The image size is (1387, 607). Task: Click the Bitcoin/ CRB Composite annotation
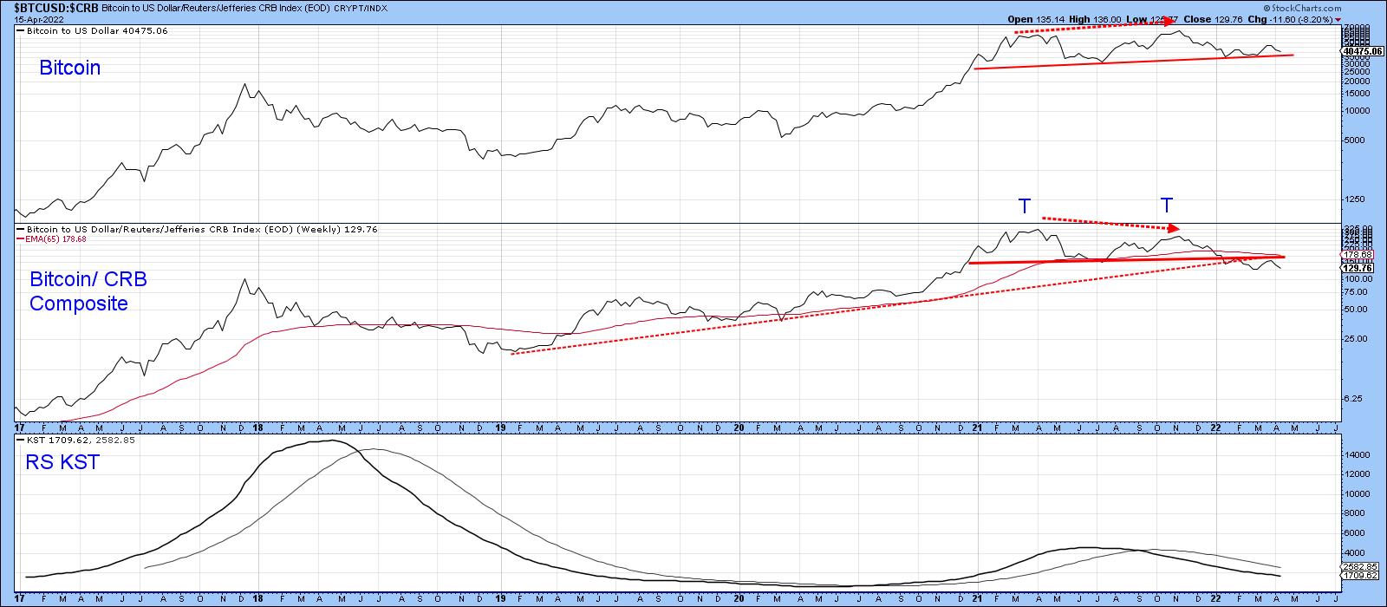88,291
